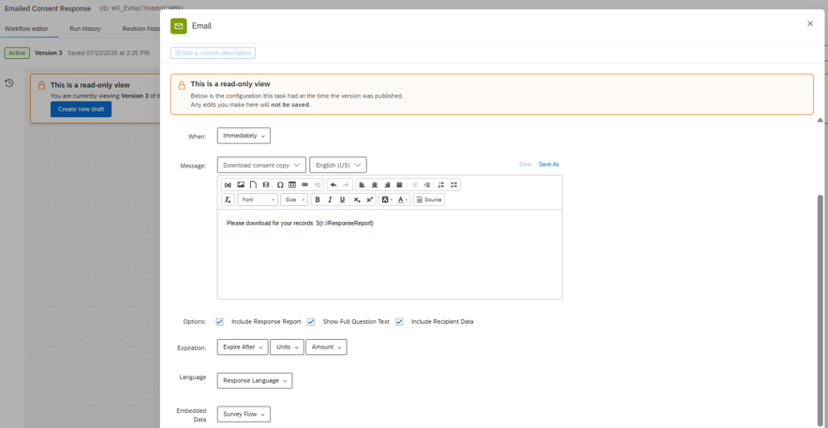Click the scrollbar up arrow
This screenshot has width=828, height=428.
821,120
